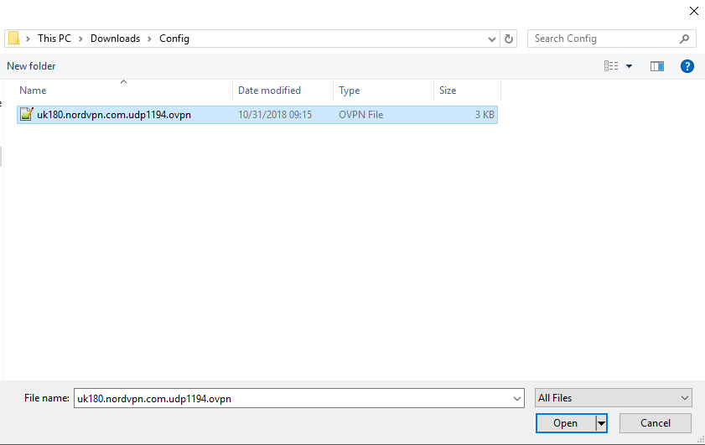Image resolution: width=705 pixels, height=445 pixels.
Task: Sort by the Type column
Action: click(x=350, y=91)
